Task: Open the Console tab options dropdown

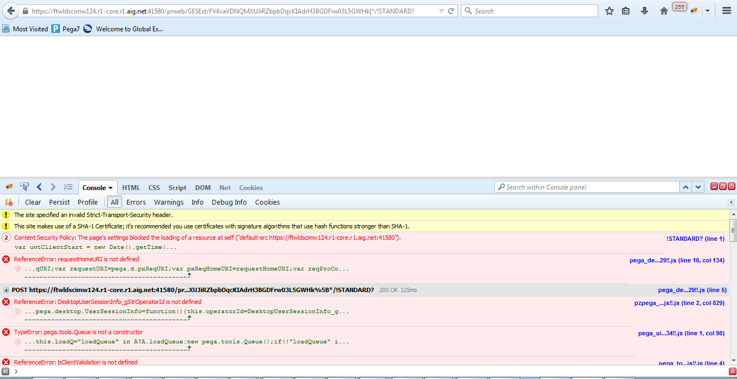Action: [110, 188]
